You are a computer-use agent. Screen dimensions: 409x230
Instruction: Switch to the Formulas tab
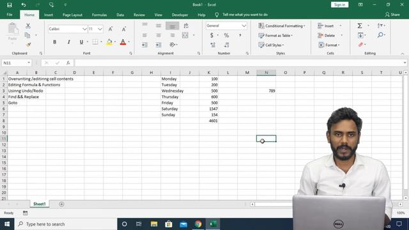point(100,15)
